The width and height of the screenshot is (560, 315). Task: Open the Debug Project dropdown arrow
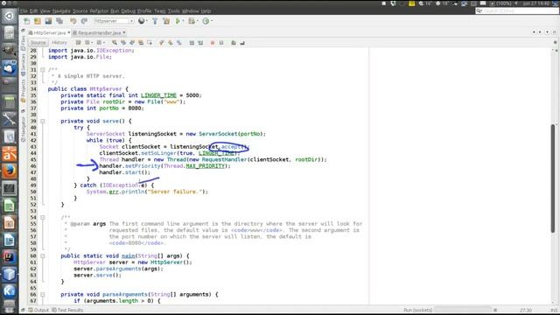[198, 21]
